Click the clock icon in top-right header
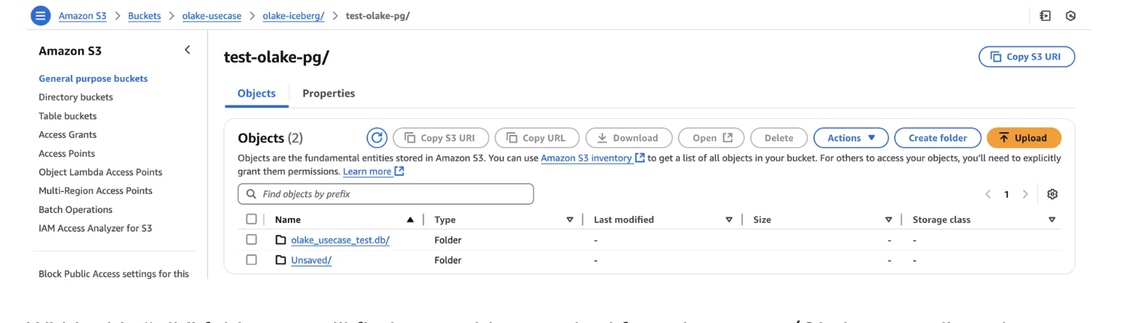Viewport: 1139px width, 323px height. [1070, 15]
